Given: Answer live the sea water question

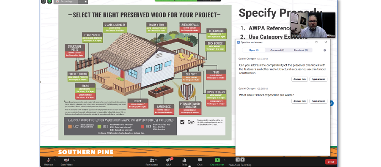Looking at the screenshot, I should tap(300, 101).
